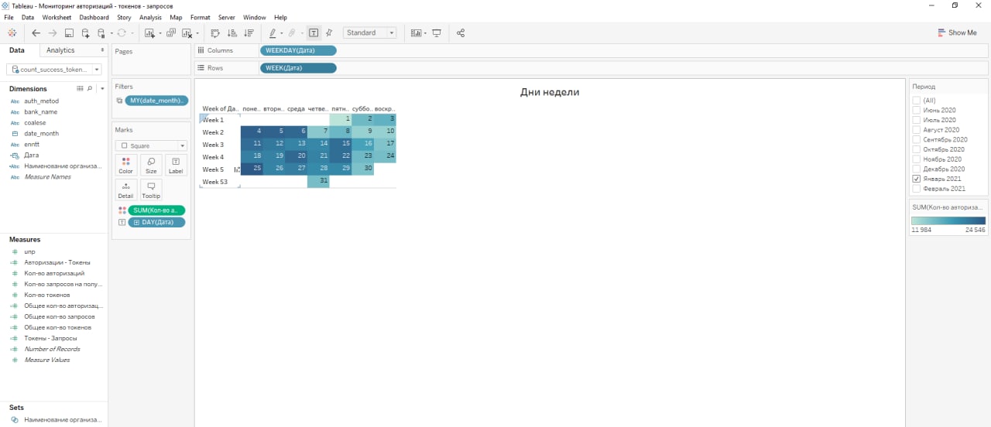
Task: Click the WEEK(Дата) pill on Rows
Action: 298,68
